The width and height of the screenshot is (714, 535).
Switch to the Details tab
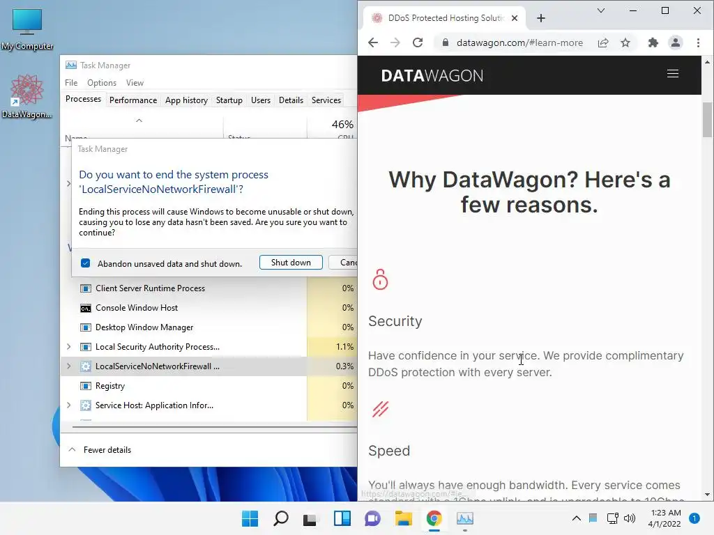coord(291,100)
